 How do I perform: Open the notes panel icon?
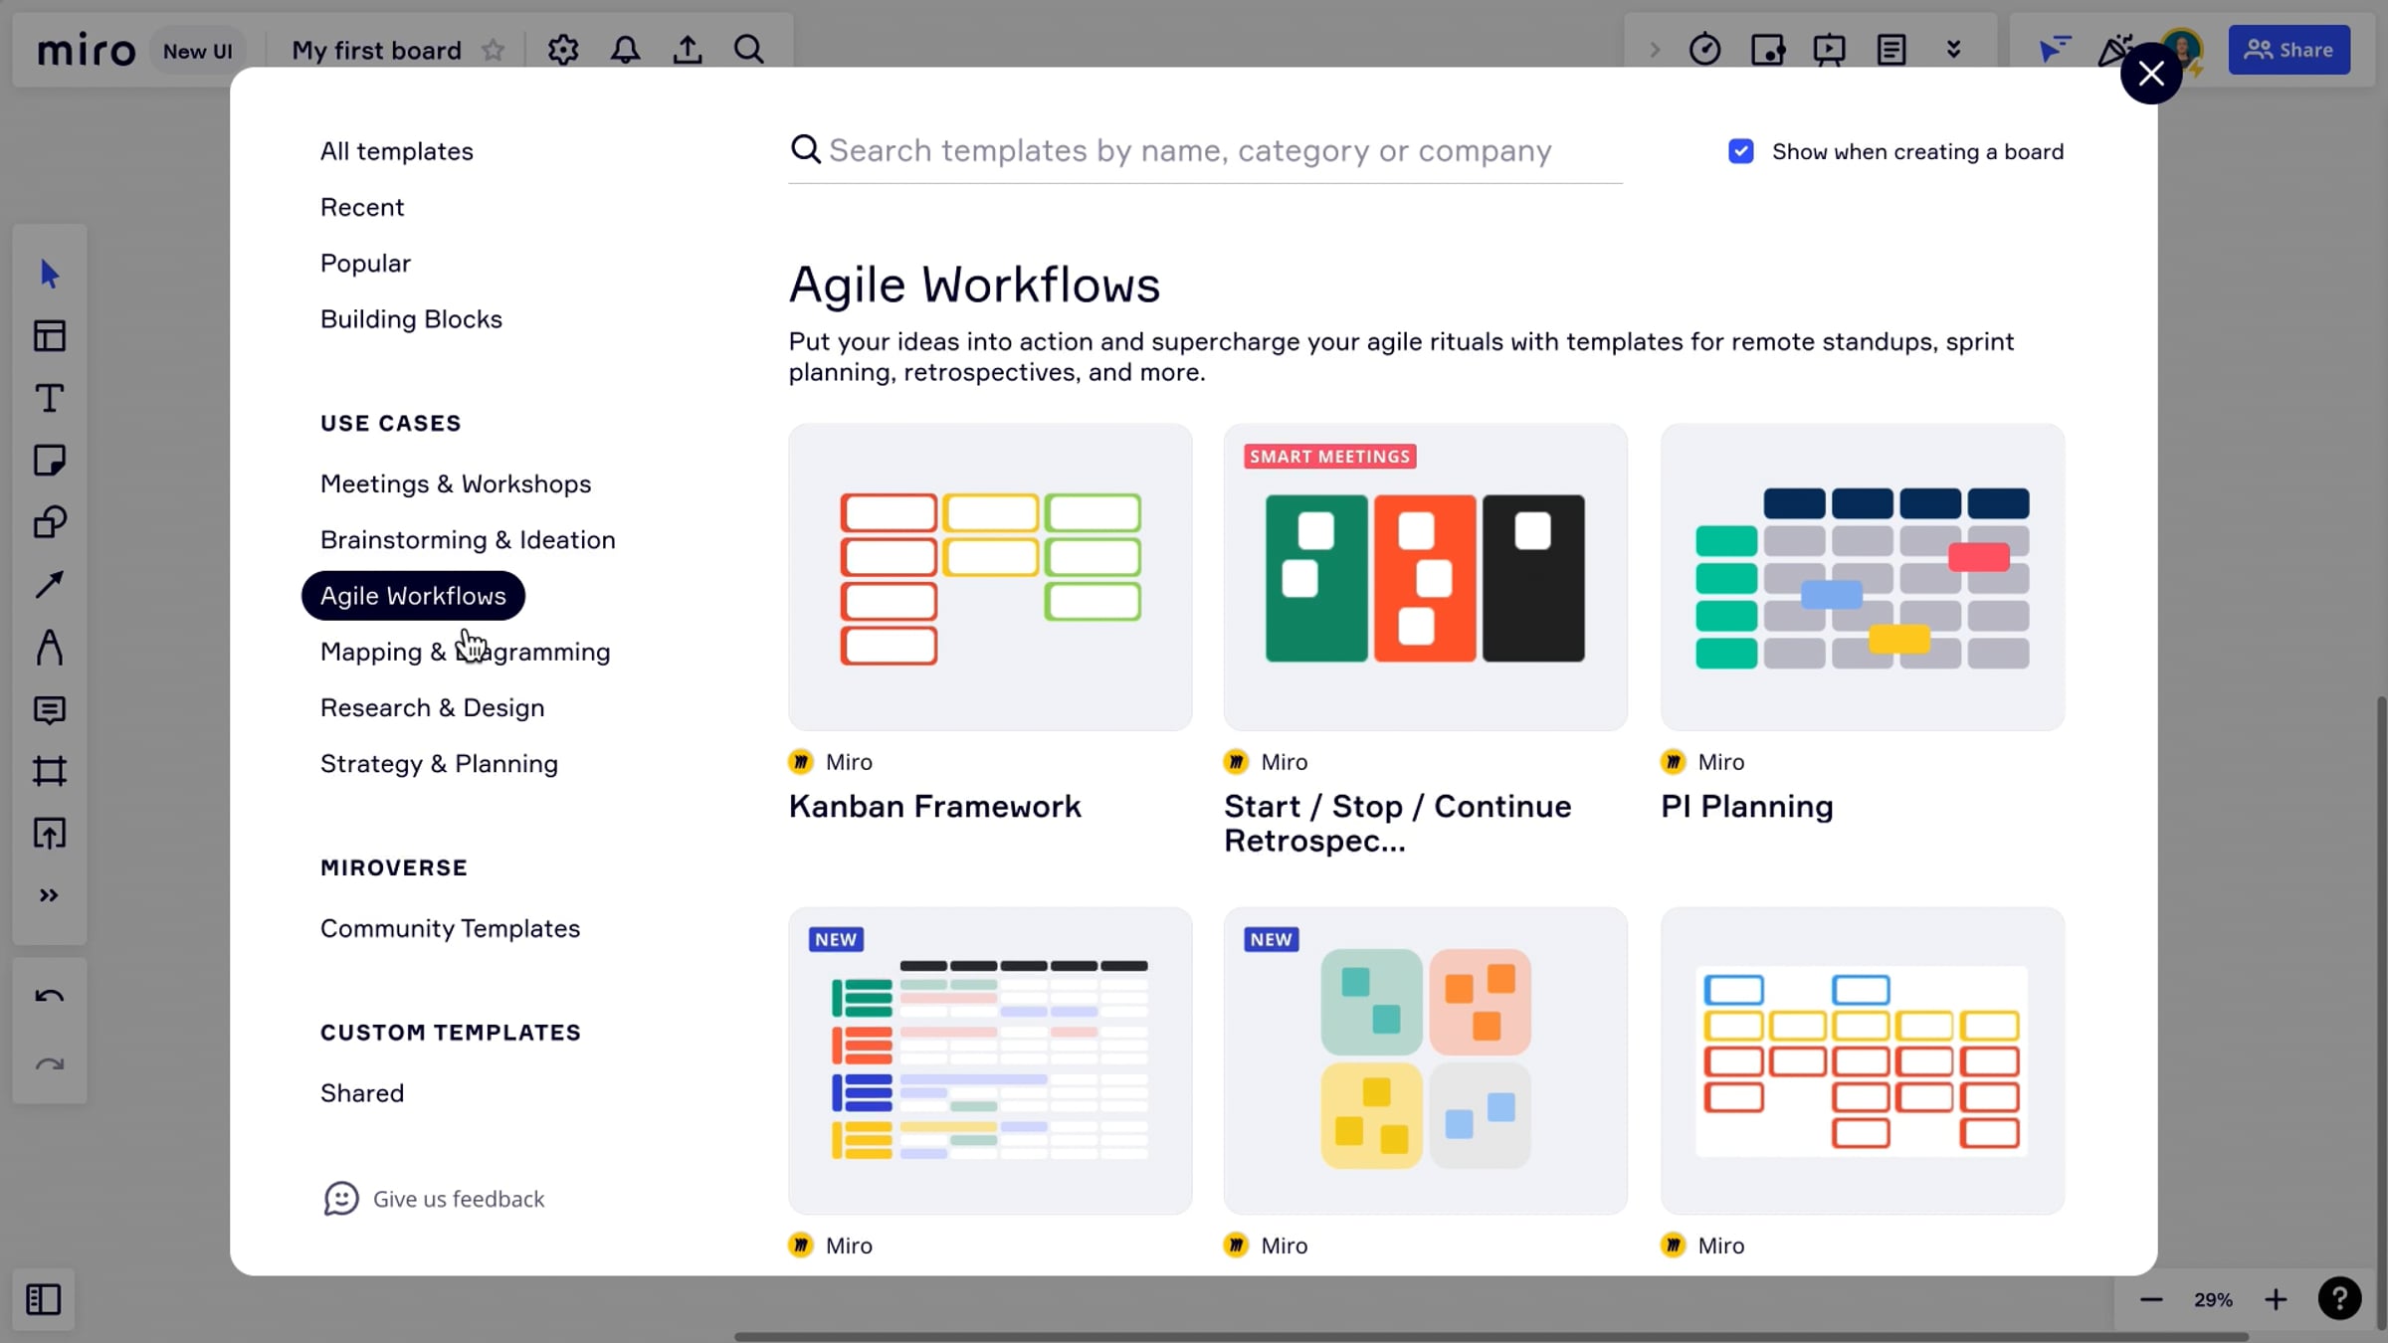tap(1891, 50)
